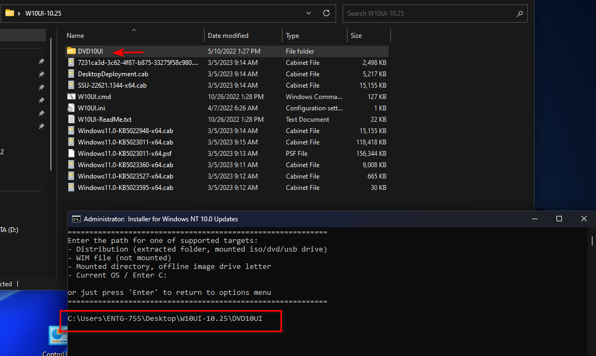Click the 5/10/2022 1:27 PM date
This screenshot has height=356, width=596.
coord(234,51)
